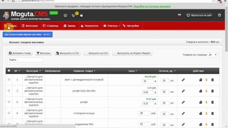
Task: Click the Moguta.CMS logo
Action: [x=26, y=15]
